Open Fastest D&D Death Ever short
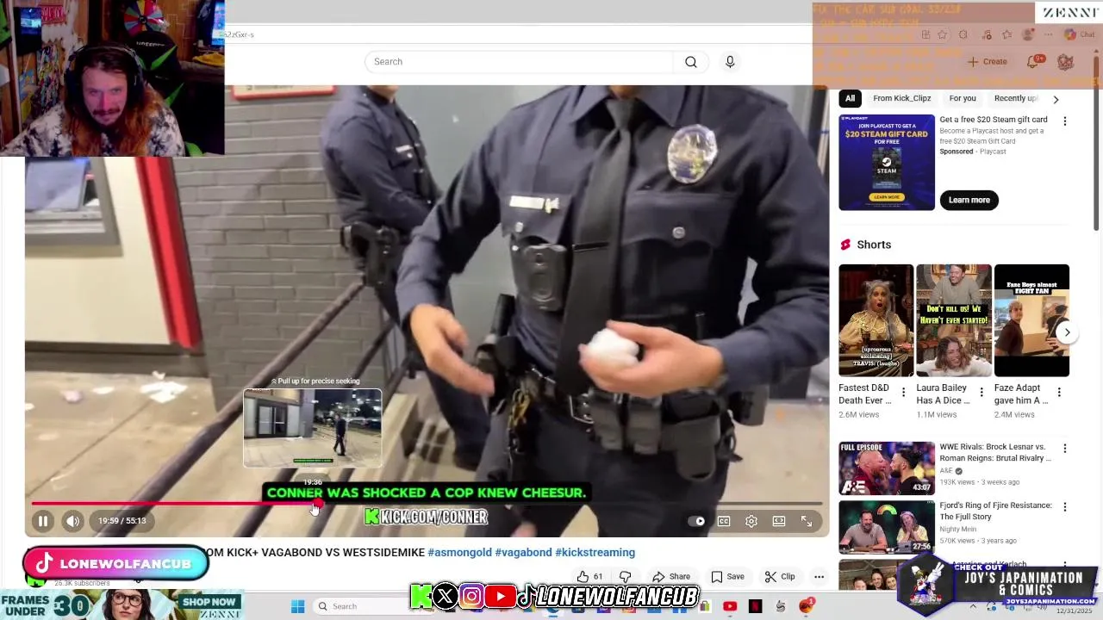 click(876, 320)
